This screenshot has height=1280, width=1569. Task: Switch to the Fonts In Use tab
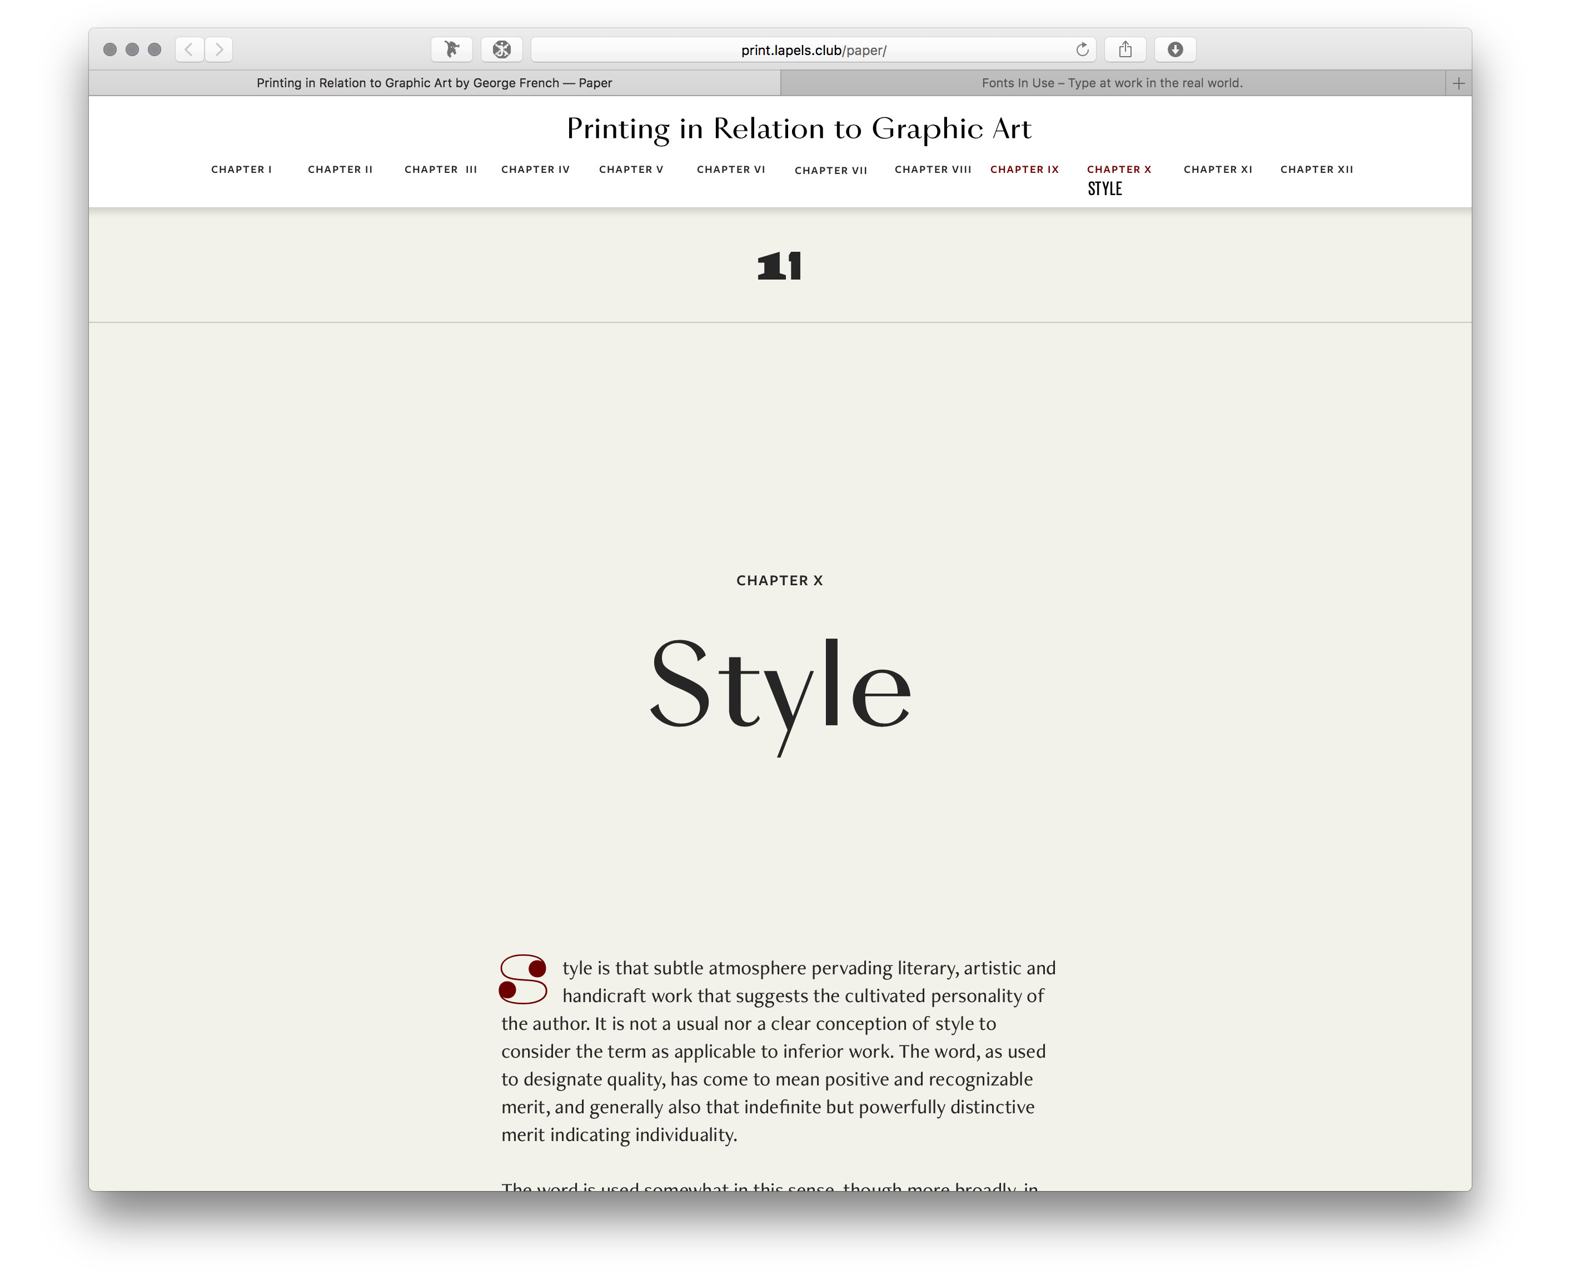(1112, 83)
